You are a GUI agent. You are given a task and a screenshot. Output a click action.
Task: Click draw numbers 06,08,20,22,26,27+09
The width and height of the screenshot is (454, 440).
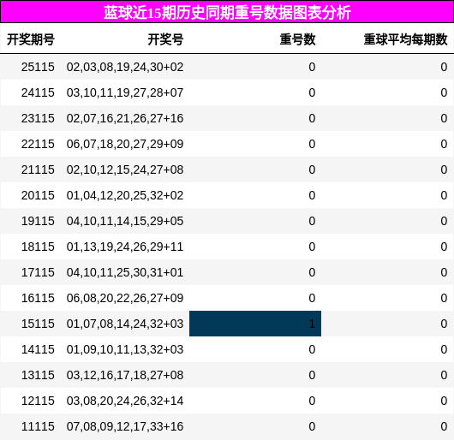click(x=125, y=298)
